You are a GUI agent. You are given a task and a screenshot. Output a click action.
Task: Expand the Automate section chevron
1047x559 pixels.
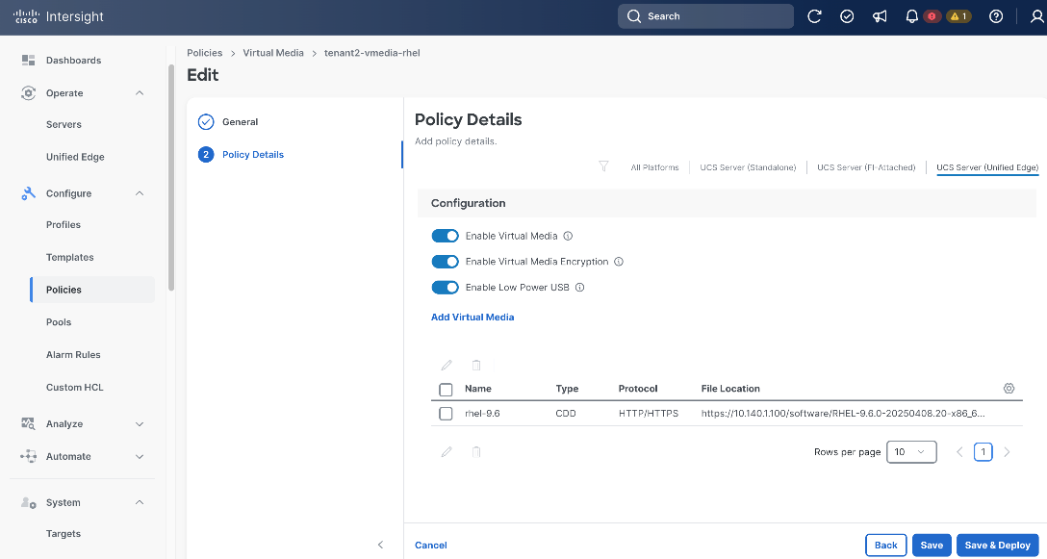click(x=140, y=457)
